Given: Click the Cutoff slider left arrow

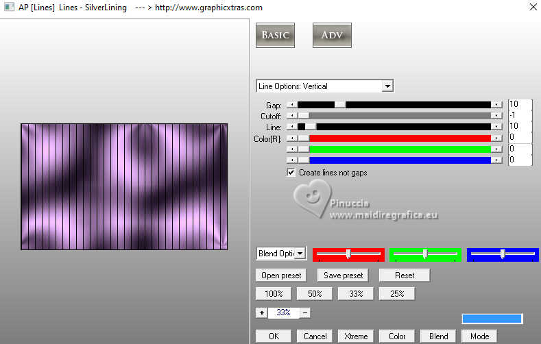Looking at the screenshot, I should click(x=292, y=116).
